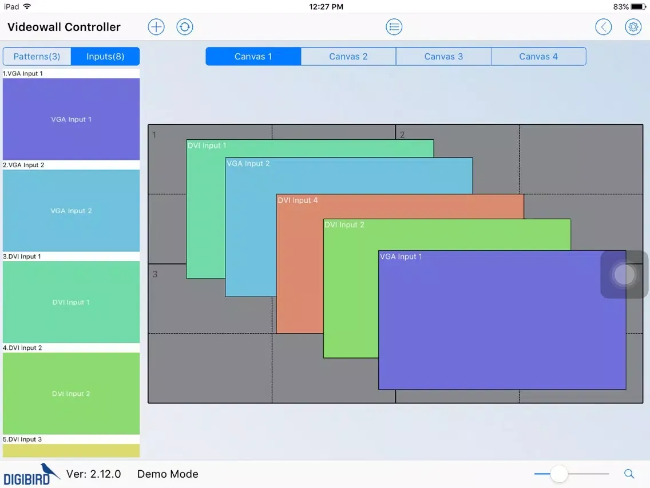This screenshot has height=488, width=650.
Task: Select the Patterns(3) tab
Action: [x=37, y=56]
